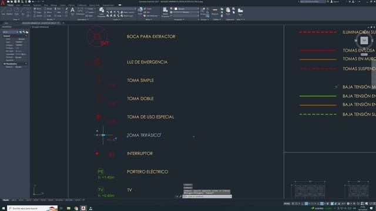
Task: Open the layer name dropdown in Layers panel
Action: point(121,9)
